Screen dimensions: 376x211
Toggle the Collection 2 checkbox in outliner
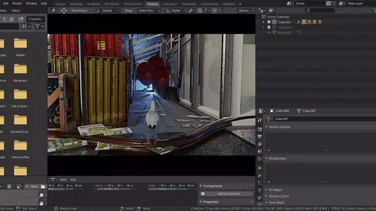[269, 28]
